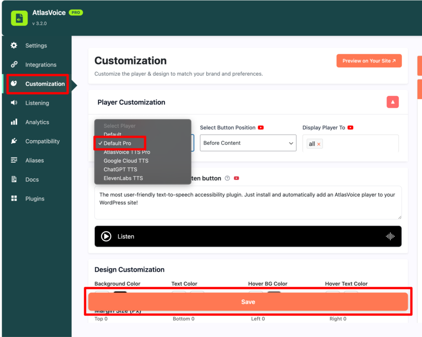
Task: Open the Customization sidebar item
Action: pyautogui.click(x=38, y=84)
